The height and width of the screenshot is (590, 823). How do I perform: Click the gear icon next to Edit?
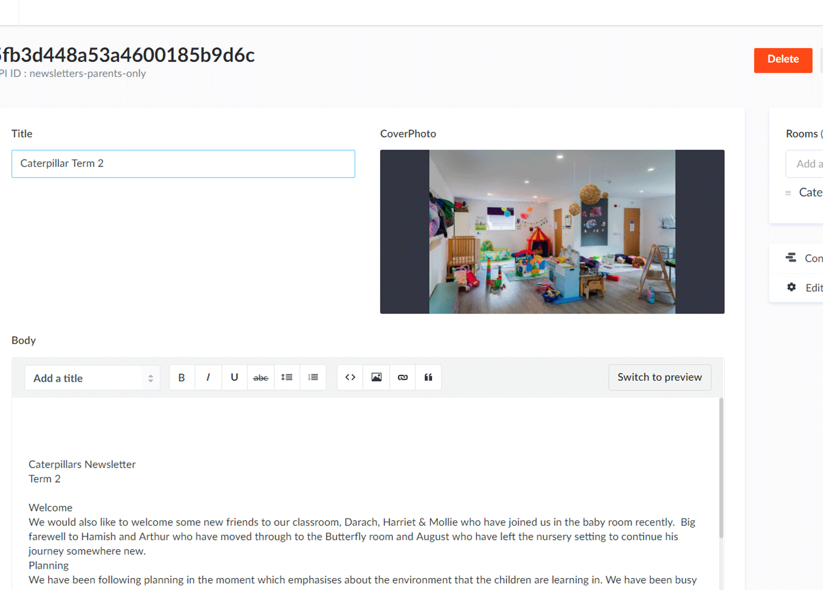click(x=791, y=287)
